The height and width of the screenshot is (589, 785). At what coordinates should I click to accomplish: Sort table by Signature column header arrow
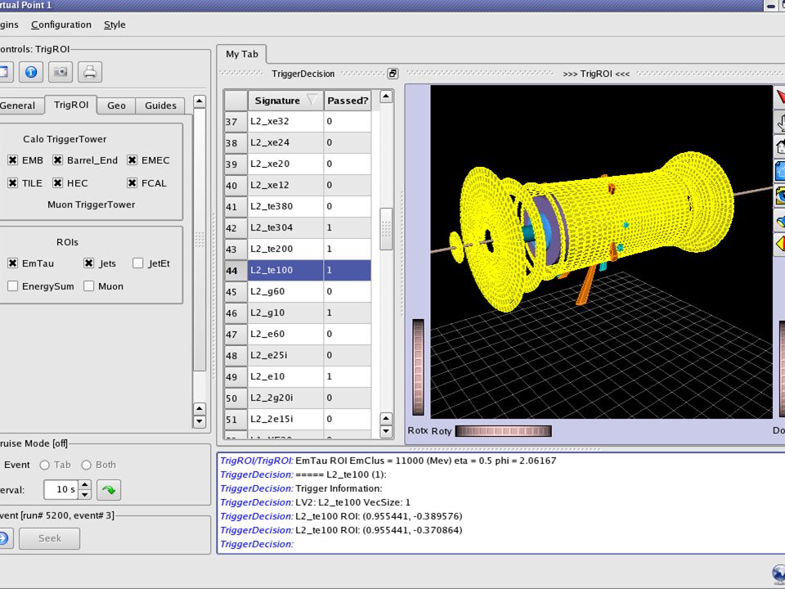[x=312, y=100]
